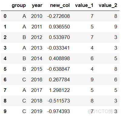Click the year cell 2014

click(37, 58)
